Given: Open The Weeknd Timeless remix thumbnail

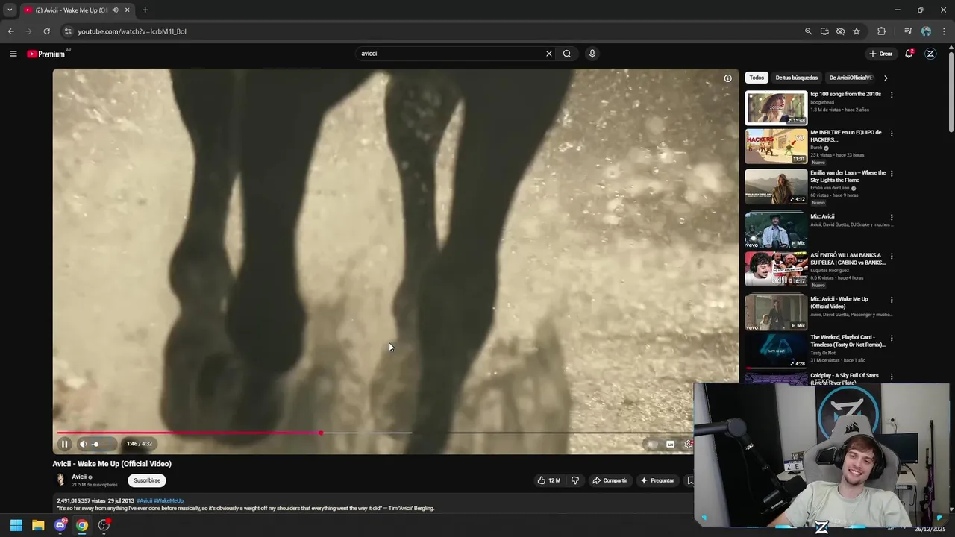Looking at the screenshot, I should tap(776, 351).
